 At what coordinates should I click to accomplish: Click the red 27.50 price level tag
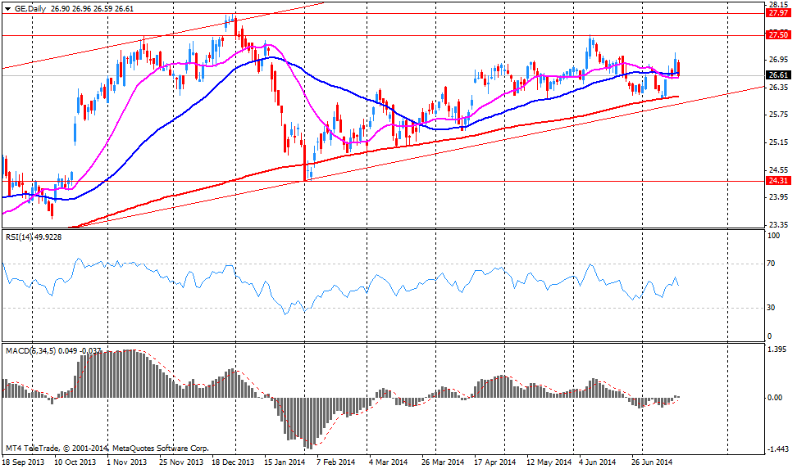(777, 34)
